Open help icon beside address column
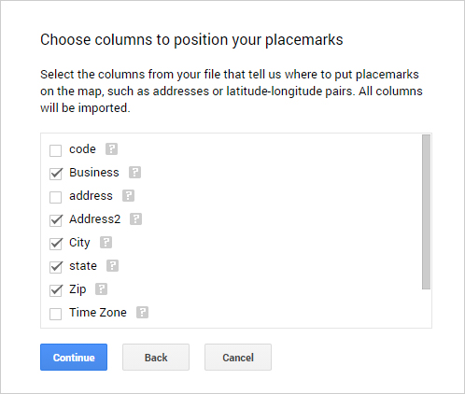Image resolution: width=465 pixels, height=394 pixels. coord(128,196)
